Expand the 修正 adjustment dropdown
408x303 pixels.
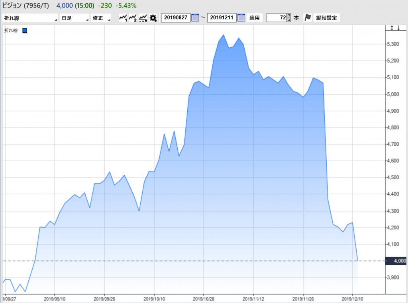[x=101, y=18]
